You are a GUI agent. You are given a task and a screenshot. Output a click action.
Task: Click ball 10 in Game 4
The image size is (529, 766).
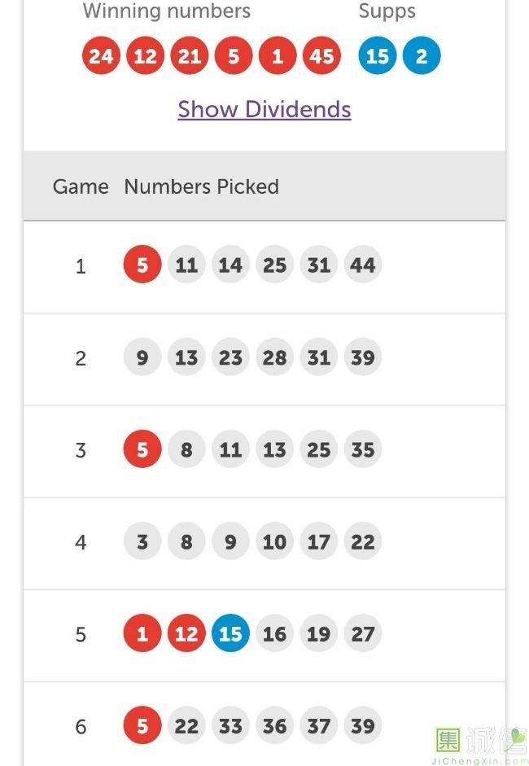tap(274, 542)
